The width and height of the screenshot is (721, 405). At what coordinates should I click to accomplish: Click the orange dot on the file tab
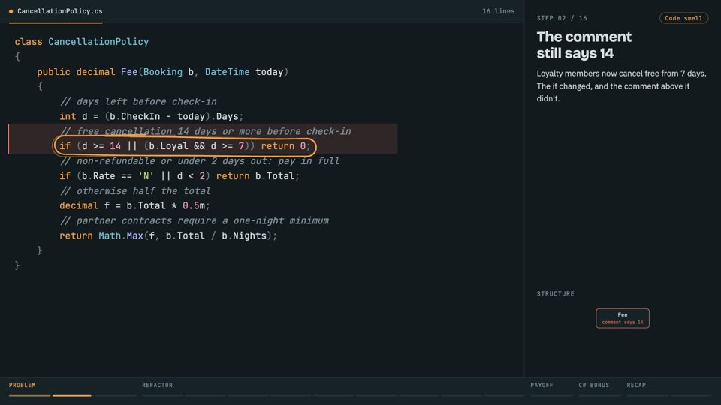click(11, 11)
